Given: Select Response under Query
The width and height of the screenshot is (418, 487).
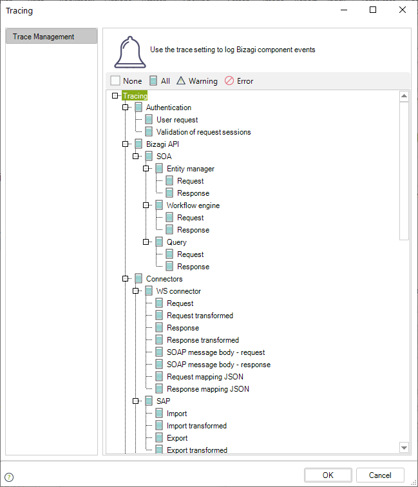Looking at the screenshot, I should click(193, 267).
